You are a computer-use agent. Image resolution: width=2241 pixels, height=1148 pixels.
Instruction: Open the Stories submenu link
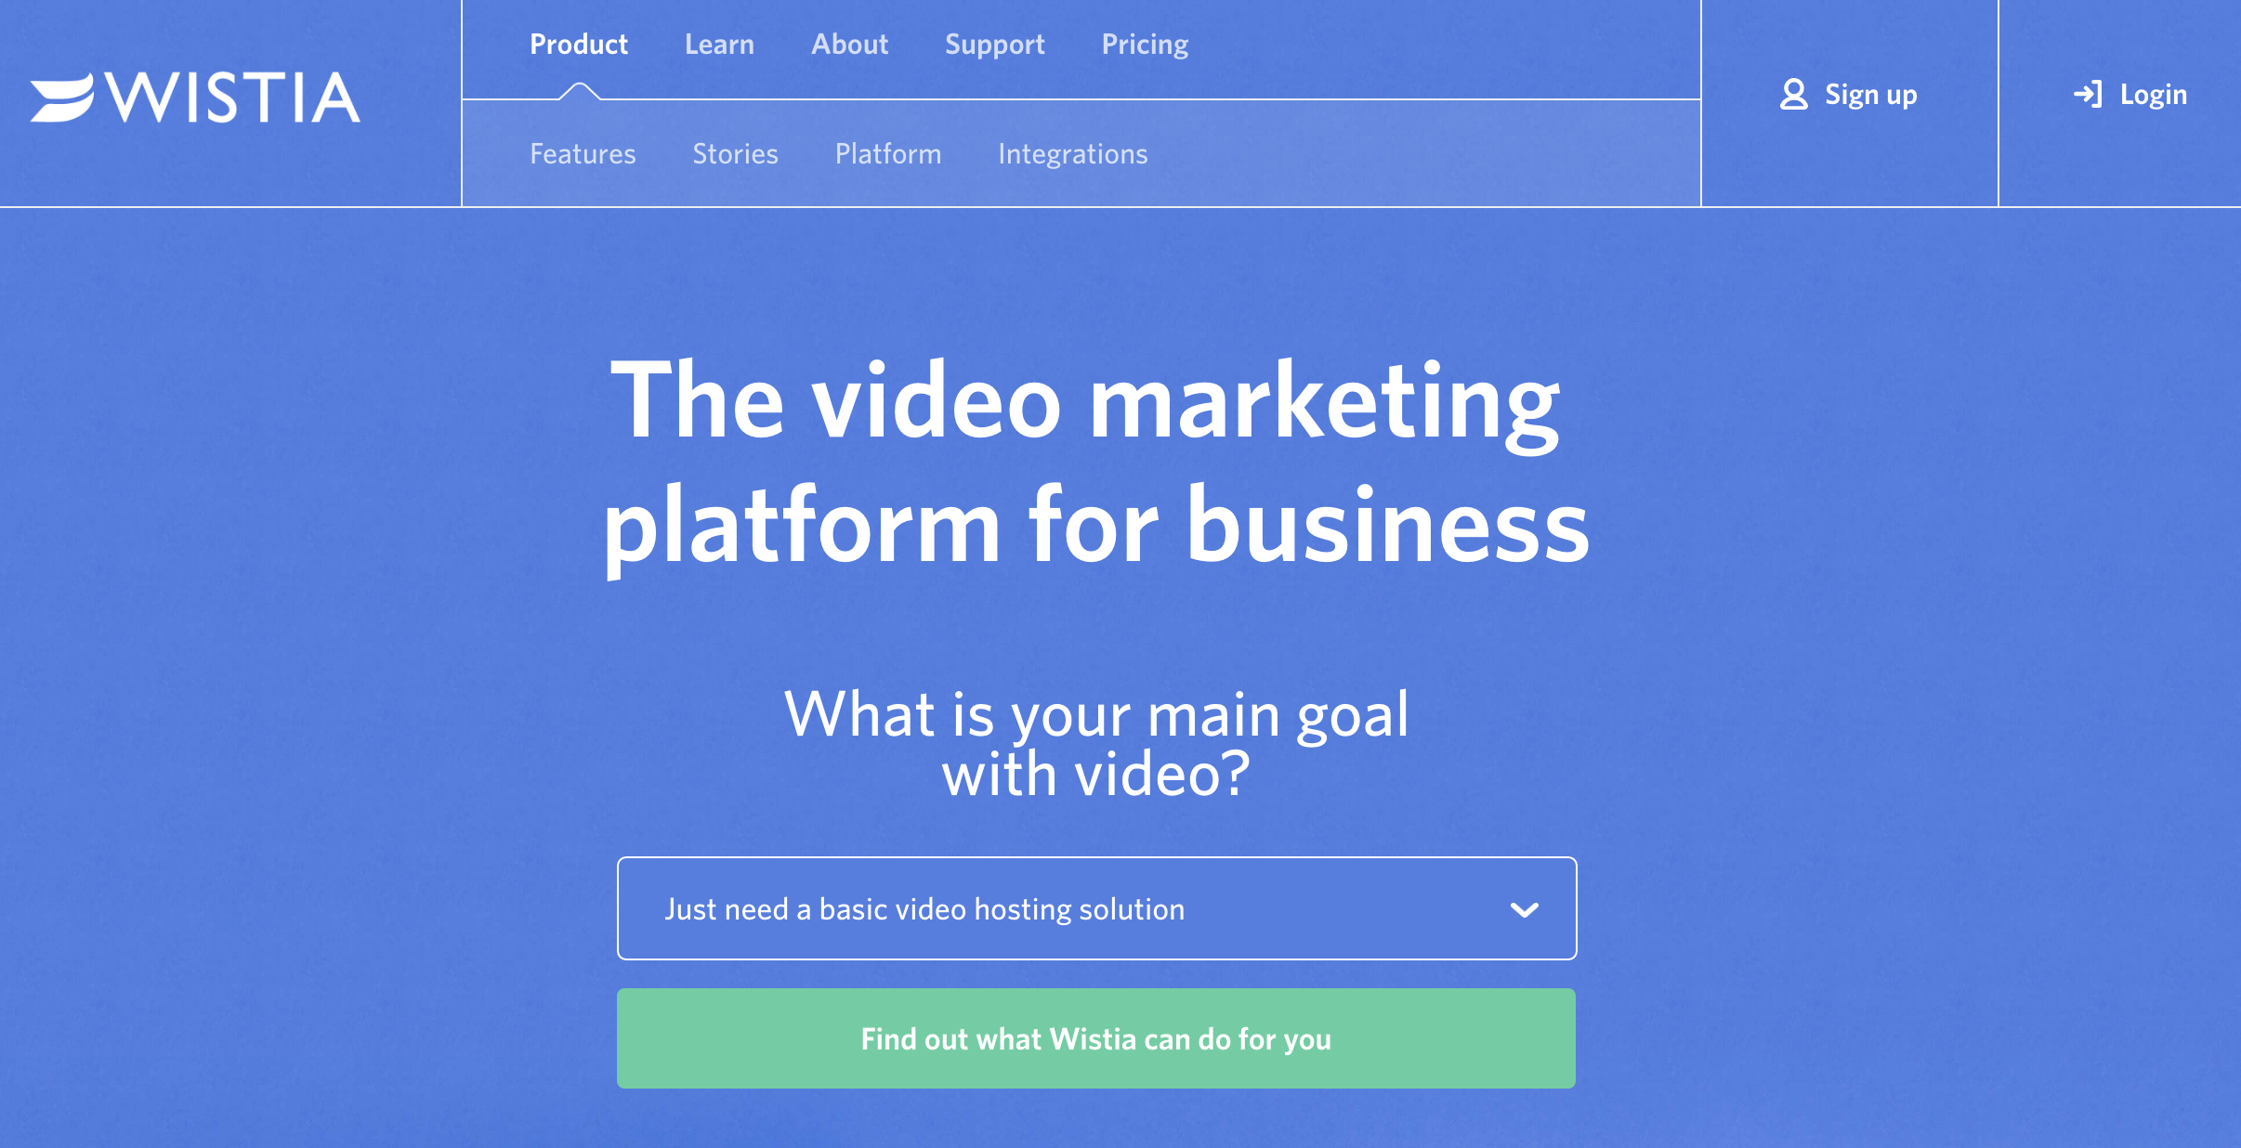[x=735, y=154]
